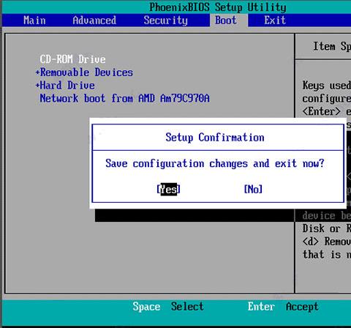Go to the Exit tab
This screenshot has width=351, height=328.
click(275, 20)
